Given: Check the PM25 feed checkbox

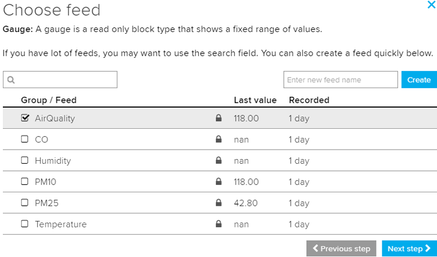Looking at the screenshot, I should tap(24, 203).
